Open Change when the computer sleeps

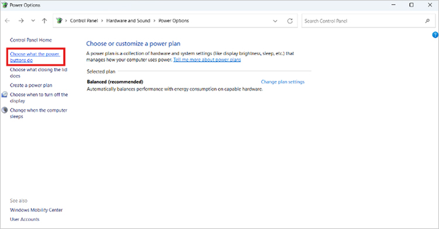(39, 113)
